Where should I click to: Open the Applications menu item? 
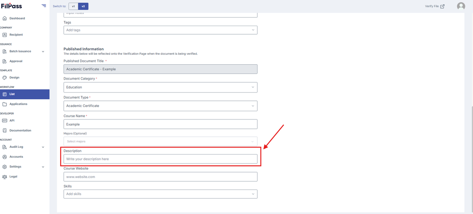point(19,104)
